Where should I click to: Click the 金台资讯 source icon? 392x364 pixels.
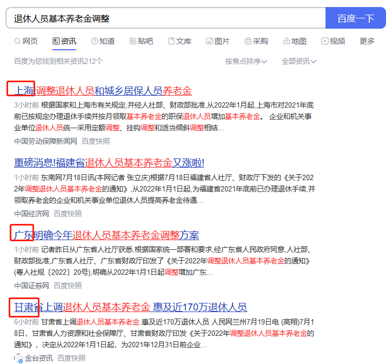[18, 358]
